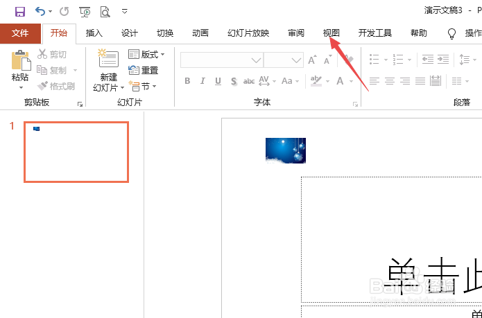Decrease font size with small A icon

pos(327,60)
